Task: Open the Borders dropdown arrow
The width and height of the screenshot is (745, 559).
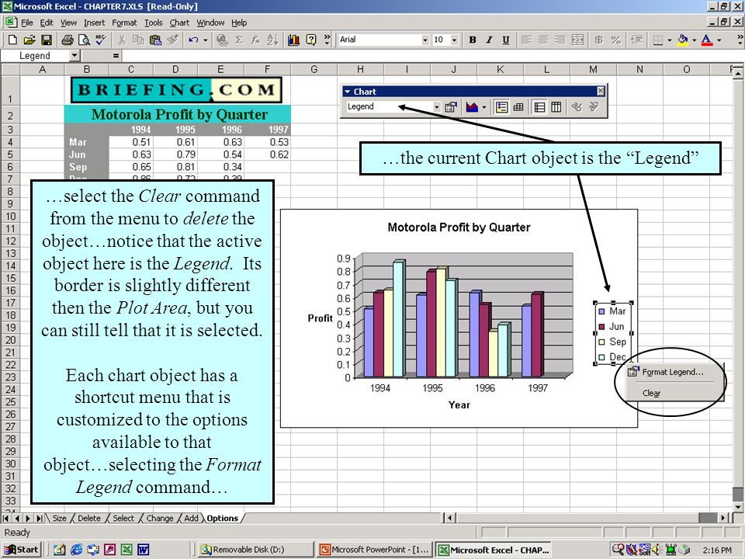Action: click(670, 40)
